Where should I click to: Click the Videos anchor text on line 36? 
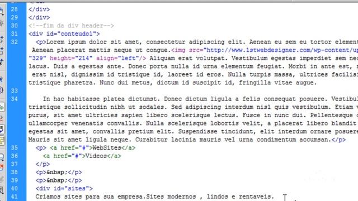pos(96,156)
